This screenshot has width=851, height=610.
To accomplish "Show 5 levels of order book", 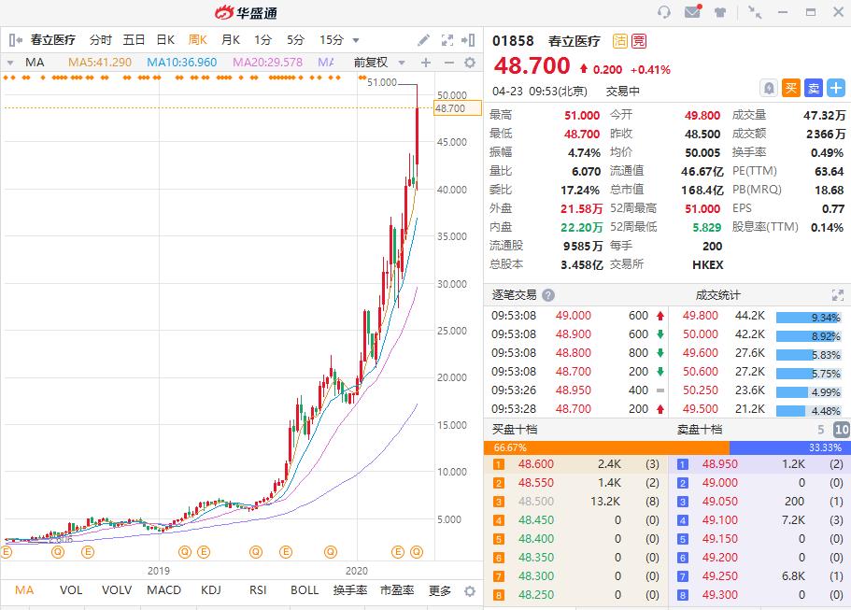I will point(820,430).
